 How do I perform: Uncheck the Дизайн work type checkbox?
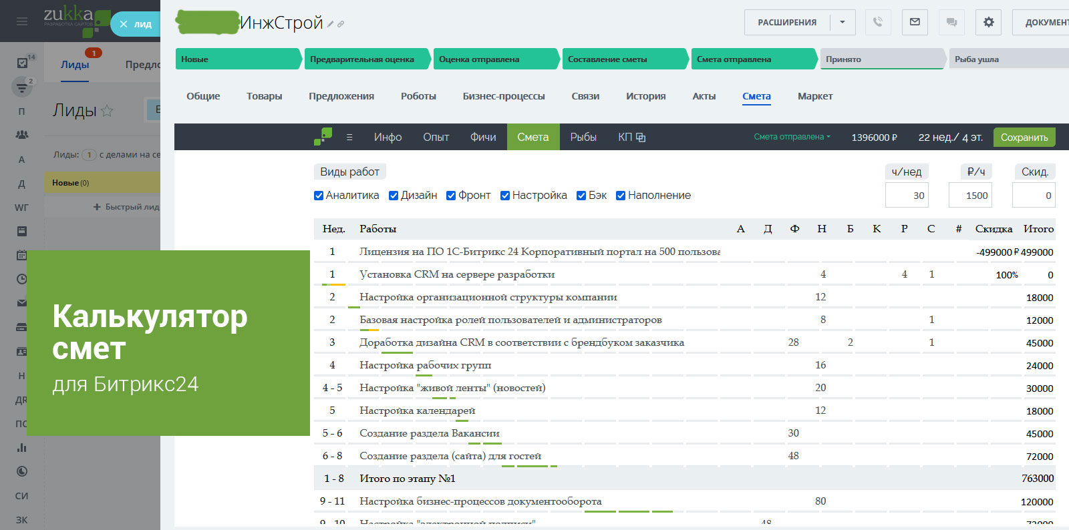tap(394, 196)
